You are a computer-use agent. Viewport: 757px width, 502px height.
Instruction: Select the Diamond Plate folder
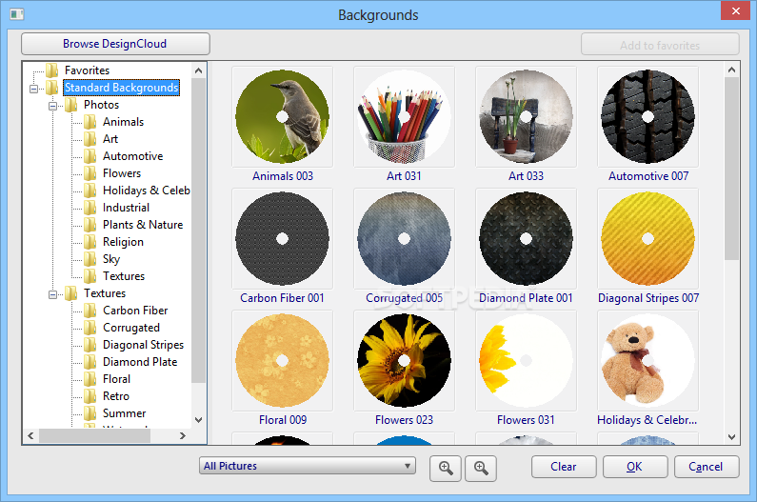pos(140,362)
